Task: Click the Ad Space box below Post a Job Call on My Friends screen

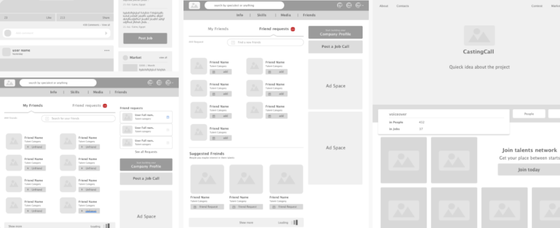Action: point(146,209)
